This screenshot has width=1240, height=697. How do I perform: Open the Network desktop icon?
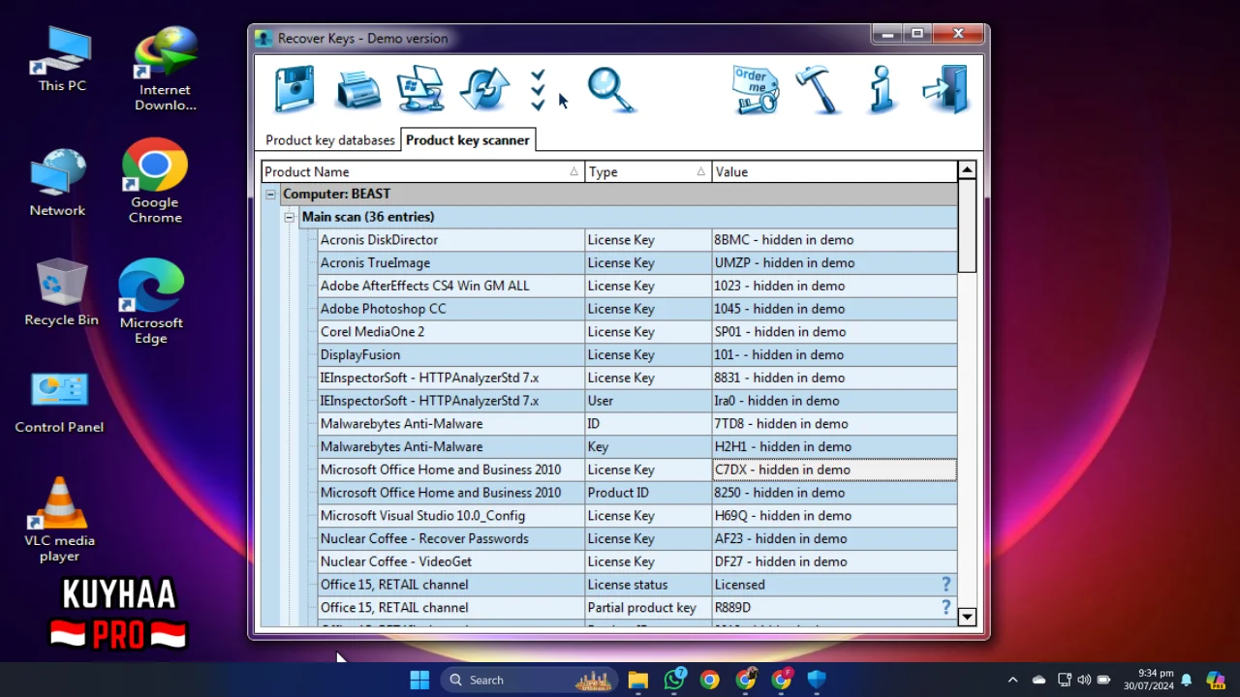coord(57,183)
